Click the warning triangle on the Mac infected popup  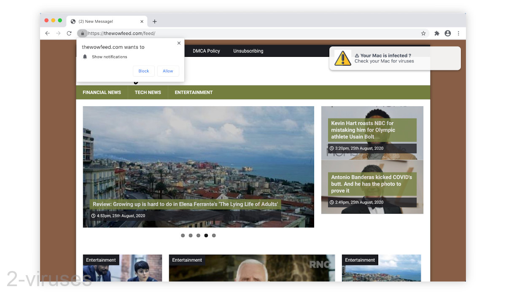[x=343, y=58]
